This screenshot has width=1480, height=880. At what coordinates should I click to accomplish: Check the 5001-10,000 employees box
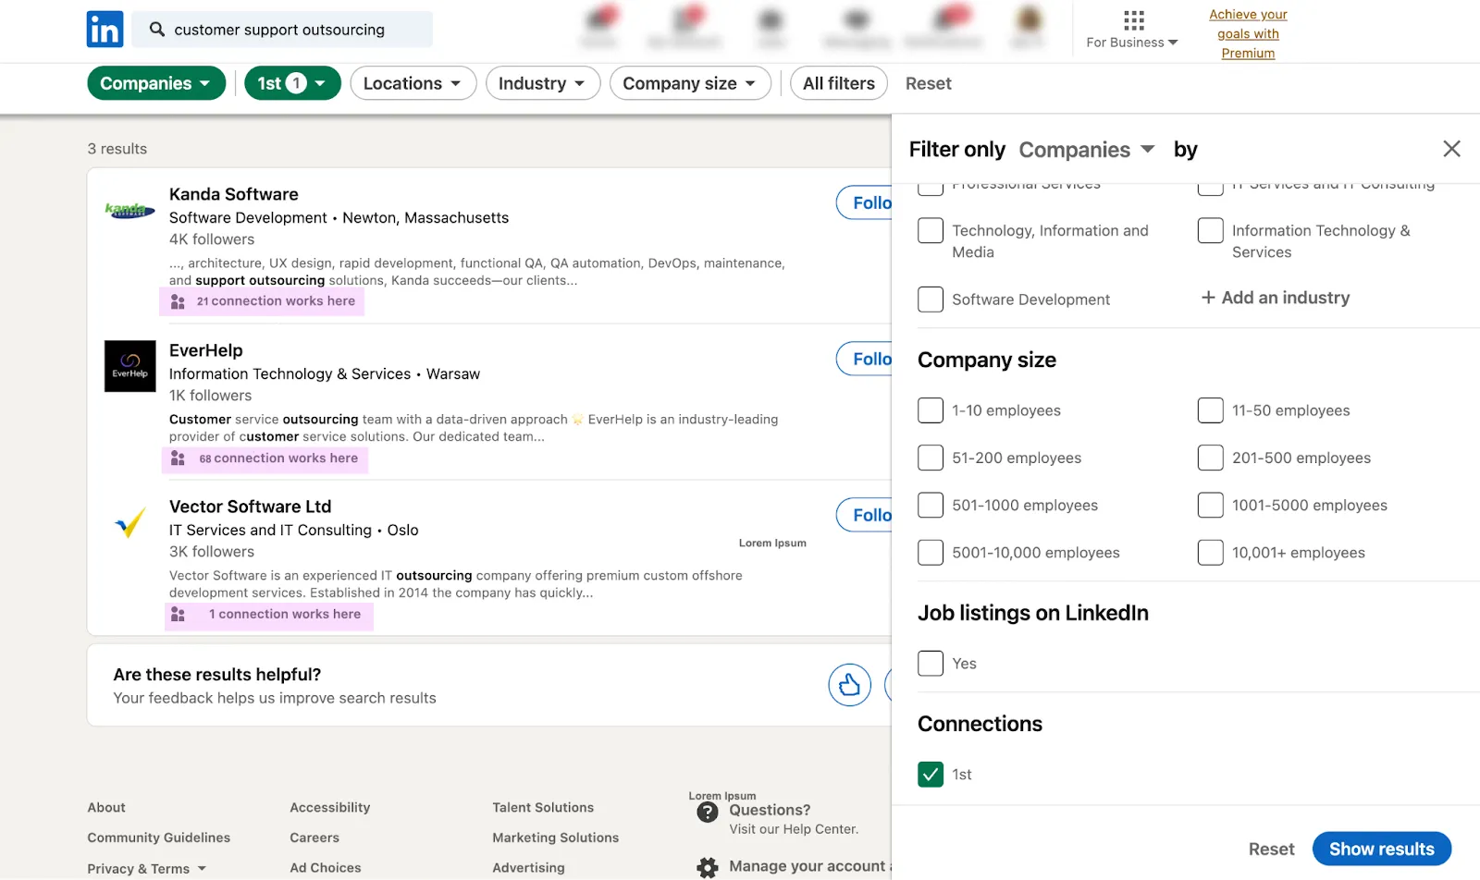(931, 553)
